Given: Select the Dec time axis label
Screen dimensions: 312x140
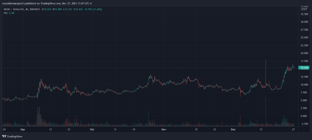Looking at the screenshot, I should click(x=233, y=129).
